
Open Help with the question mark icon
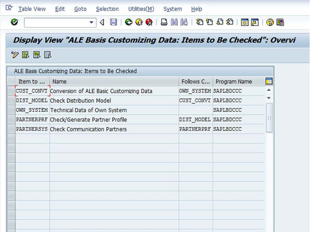point(270,22)
